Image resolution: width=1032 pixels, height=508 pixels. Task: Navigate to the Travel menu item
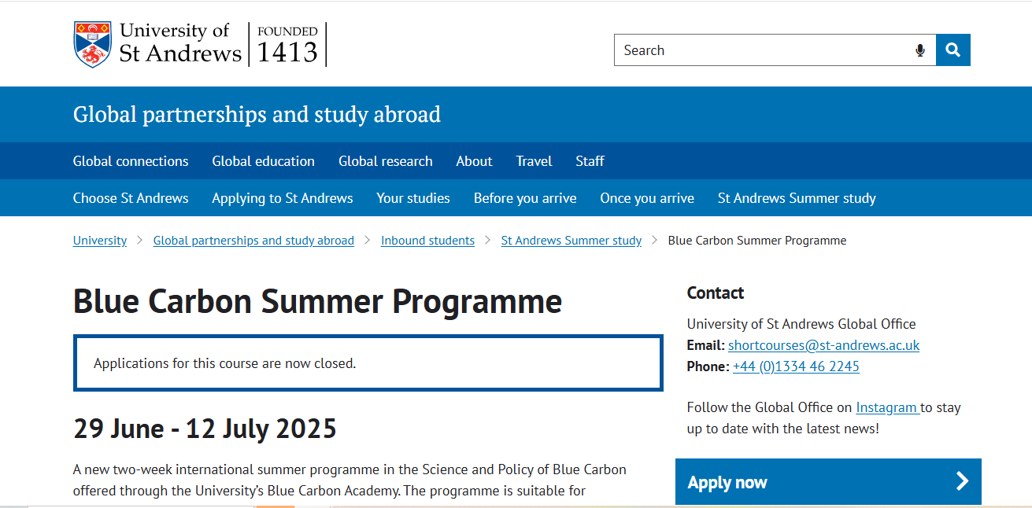[534, 161]
